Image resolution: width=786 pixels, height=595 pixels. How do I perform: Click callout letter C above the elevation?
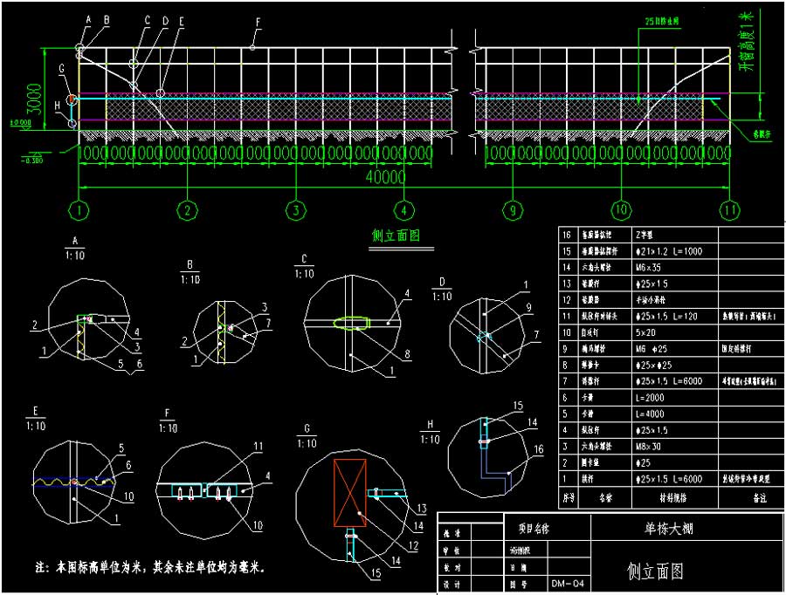[148, 21]
